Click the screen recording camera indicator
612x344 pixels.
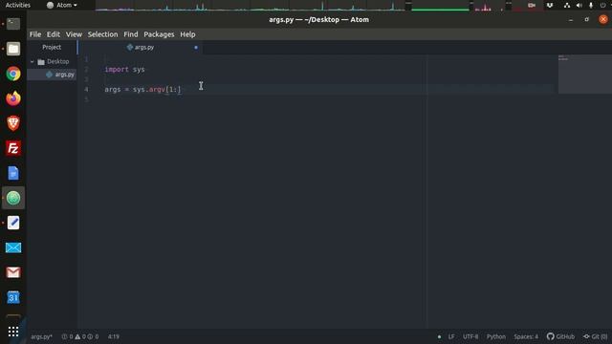[x=532, y=5]
